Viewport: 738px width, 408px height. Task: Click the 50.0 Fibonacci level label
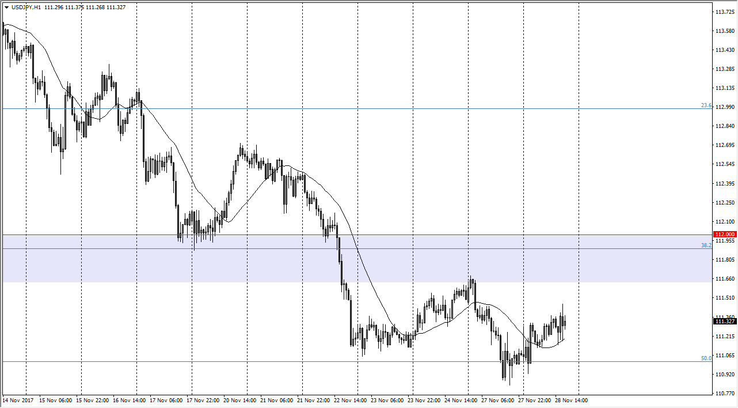click(706, 358)
